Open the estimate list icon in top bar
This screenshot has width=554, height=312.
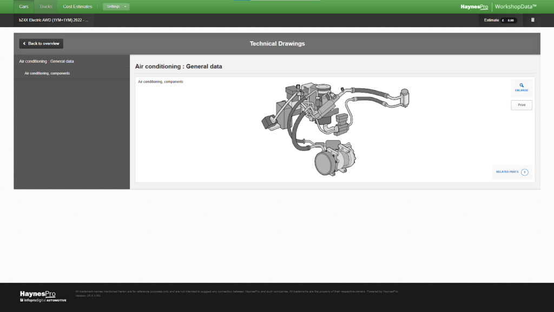point(532,20)
